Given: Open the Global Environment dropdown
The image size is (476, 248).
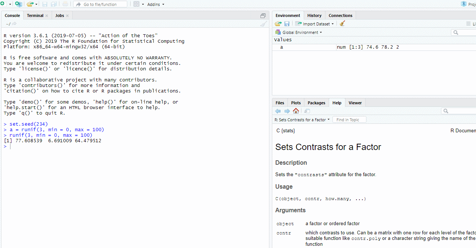Looking at the screenshot, I should click(299, 32).
